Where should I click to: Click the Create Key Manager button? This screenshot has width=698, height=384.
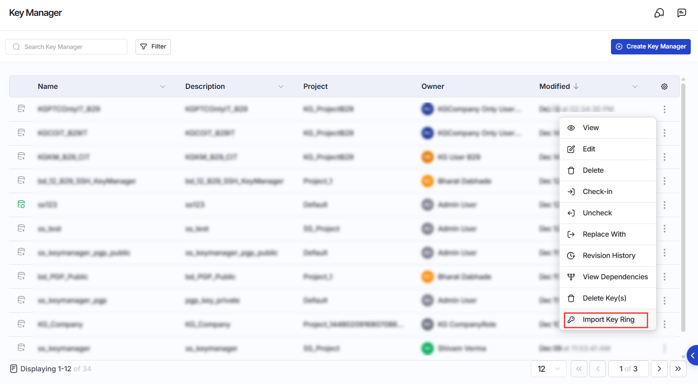651,47
